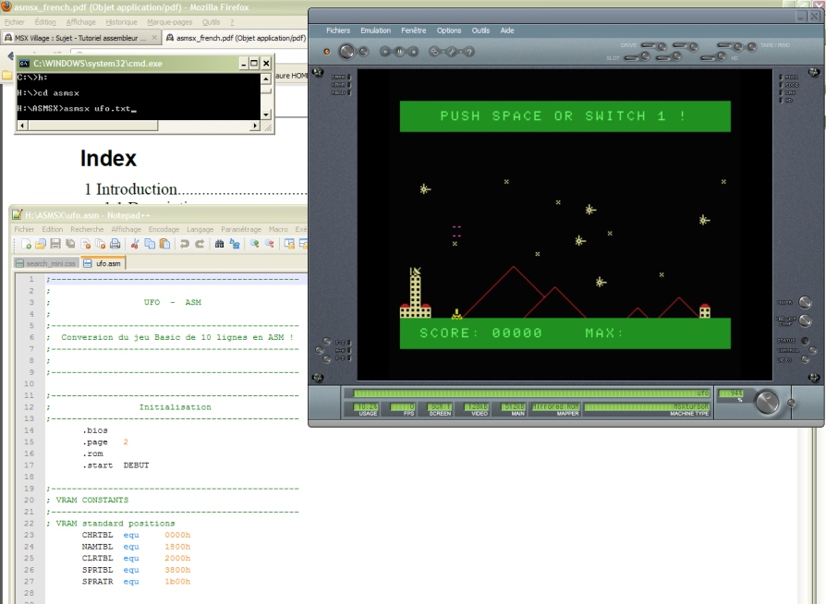Click Zoom Out icon in Notepad++
The height and width of the screenshot is (604, 826).
pos(269,243)
